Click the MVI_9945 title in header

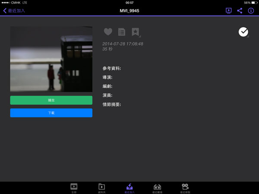coord(129,11)
